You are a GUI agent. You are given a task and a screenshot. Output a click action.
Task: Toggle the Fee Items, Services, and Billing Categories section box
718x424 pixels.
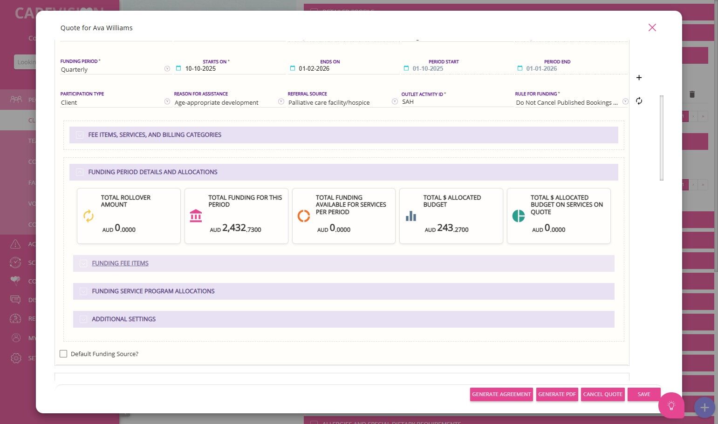point(80,135)
